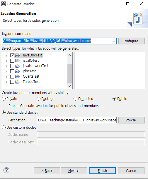The image size is (148, 179).
Task: Click the ThreadTest project folder icon
Action: pyautogui.click(x=17, y=82)
